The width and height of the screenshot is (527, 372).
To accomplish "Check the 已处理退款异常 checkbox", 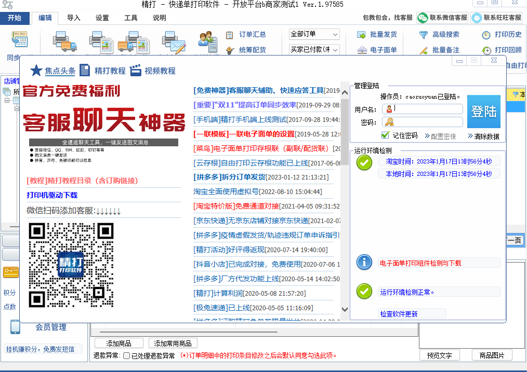I will pos(126,356).
